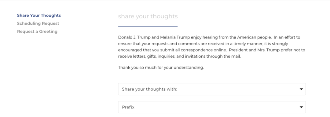The width and height of the screenshot is (330, 117).
Task: Click the 'Share your thoughts with:' placeholder text
Action: tap(150, 89)
